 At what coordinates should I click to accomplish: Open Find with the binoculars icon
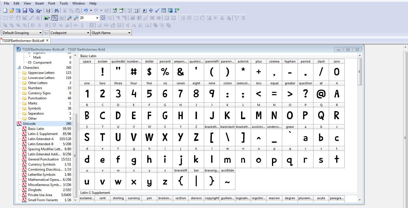coord(56,10)
